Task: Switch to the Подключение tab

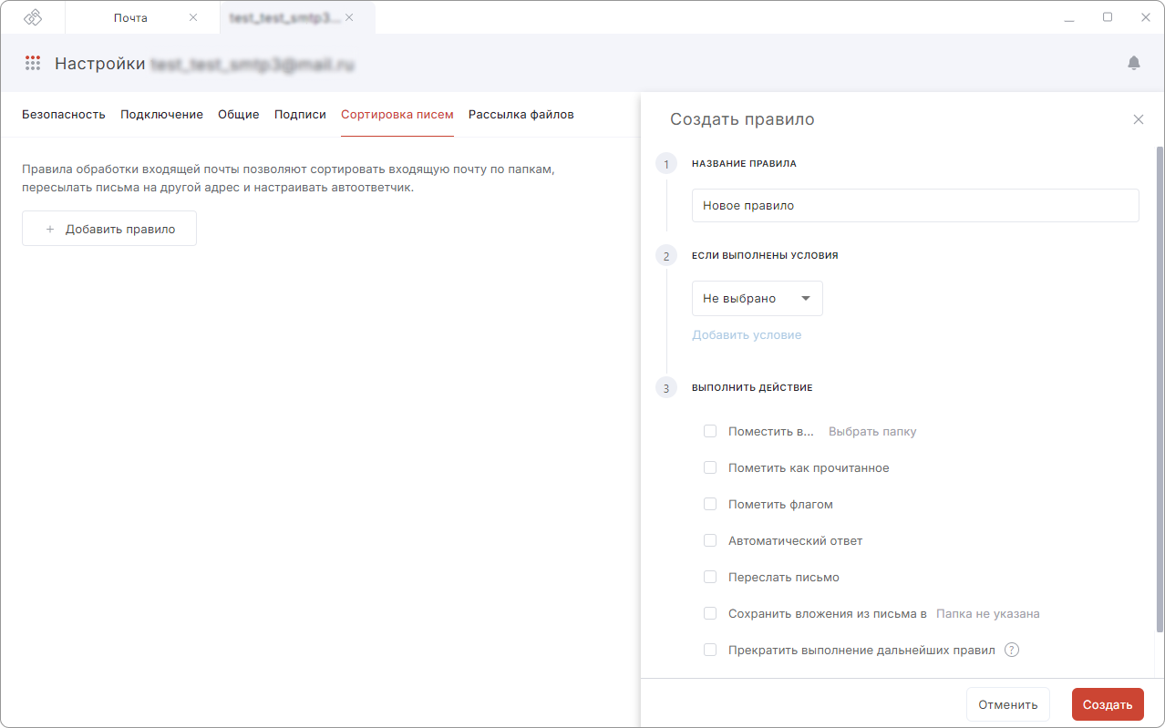Action: click(161, 115)
